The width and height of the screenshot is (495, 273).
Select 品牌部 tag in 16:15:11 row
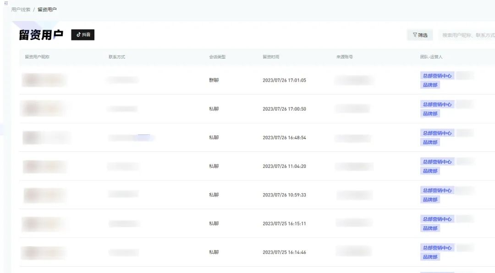430,228
